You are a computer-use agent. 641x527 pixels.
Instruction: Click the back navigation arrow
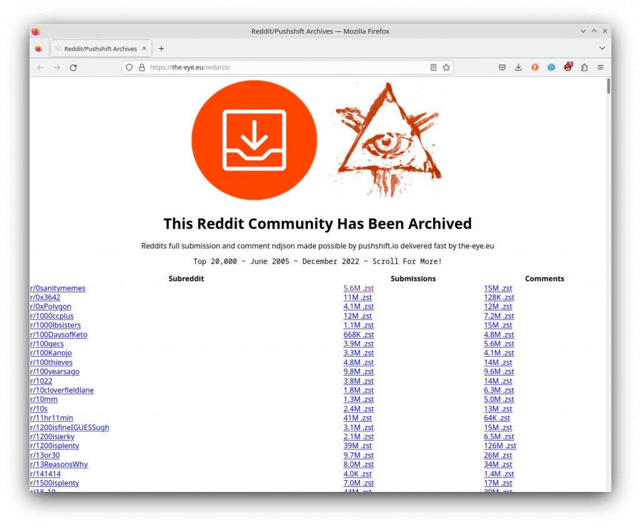(40, 68)
